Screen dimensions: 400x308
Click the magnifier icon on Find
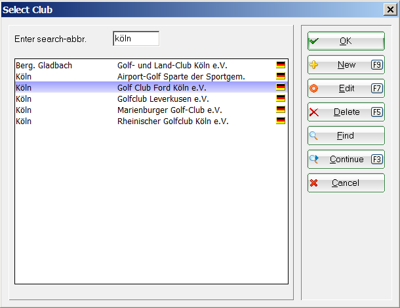(x=314, y=135)
